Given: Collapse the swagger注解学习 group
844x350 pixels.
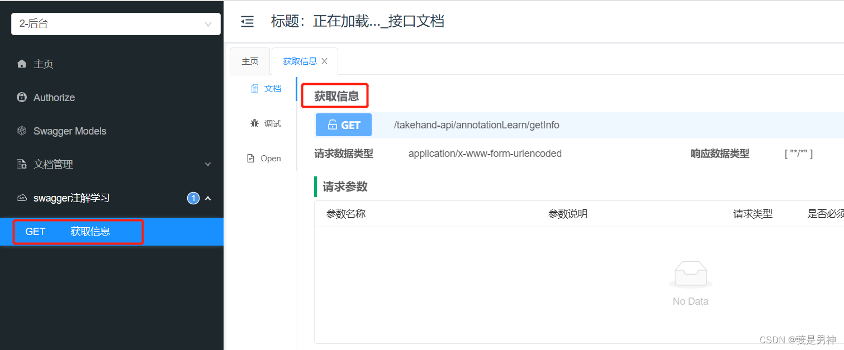Looking at the screenshot, I should click(x=207, y=198).
